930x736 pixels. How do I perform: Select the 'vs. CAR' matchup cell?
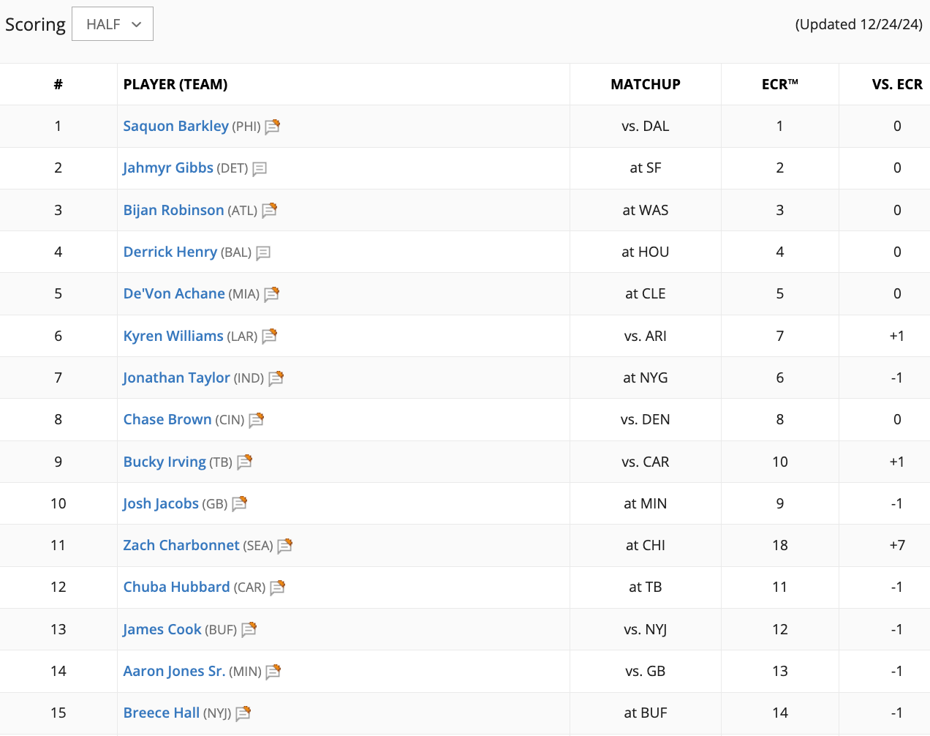(x=646, y=462)
